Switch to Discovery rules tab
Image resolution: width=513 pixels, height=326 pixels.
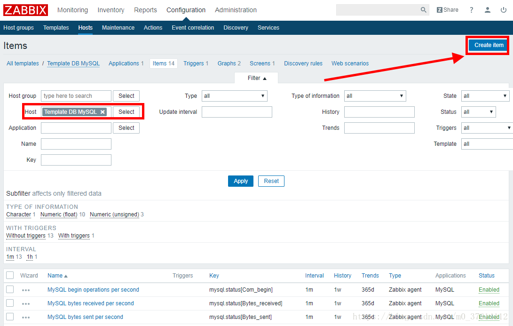303,64
